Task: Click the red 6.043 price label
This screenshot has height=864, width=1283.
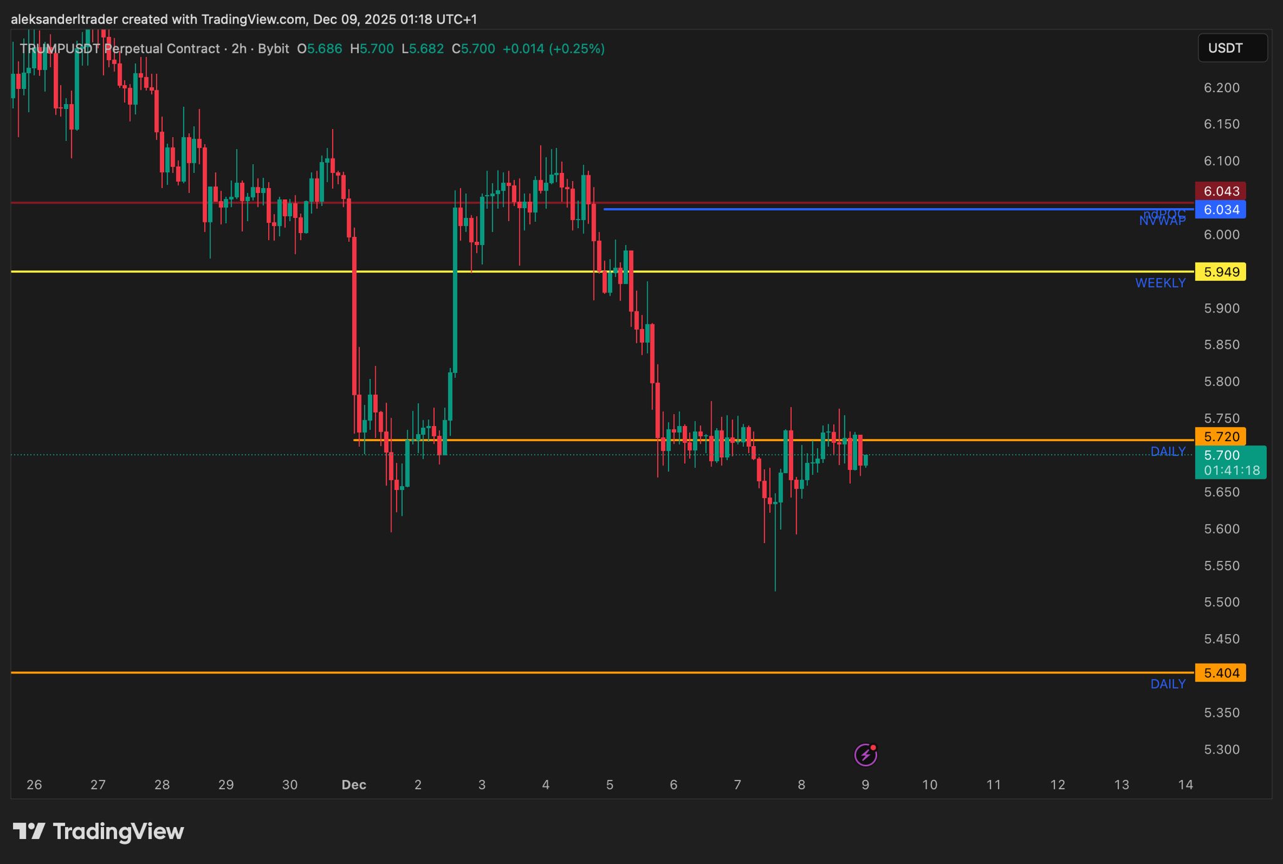Action: coord(1220,191)
